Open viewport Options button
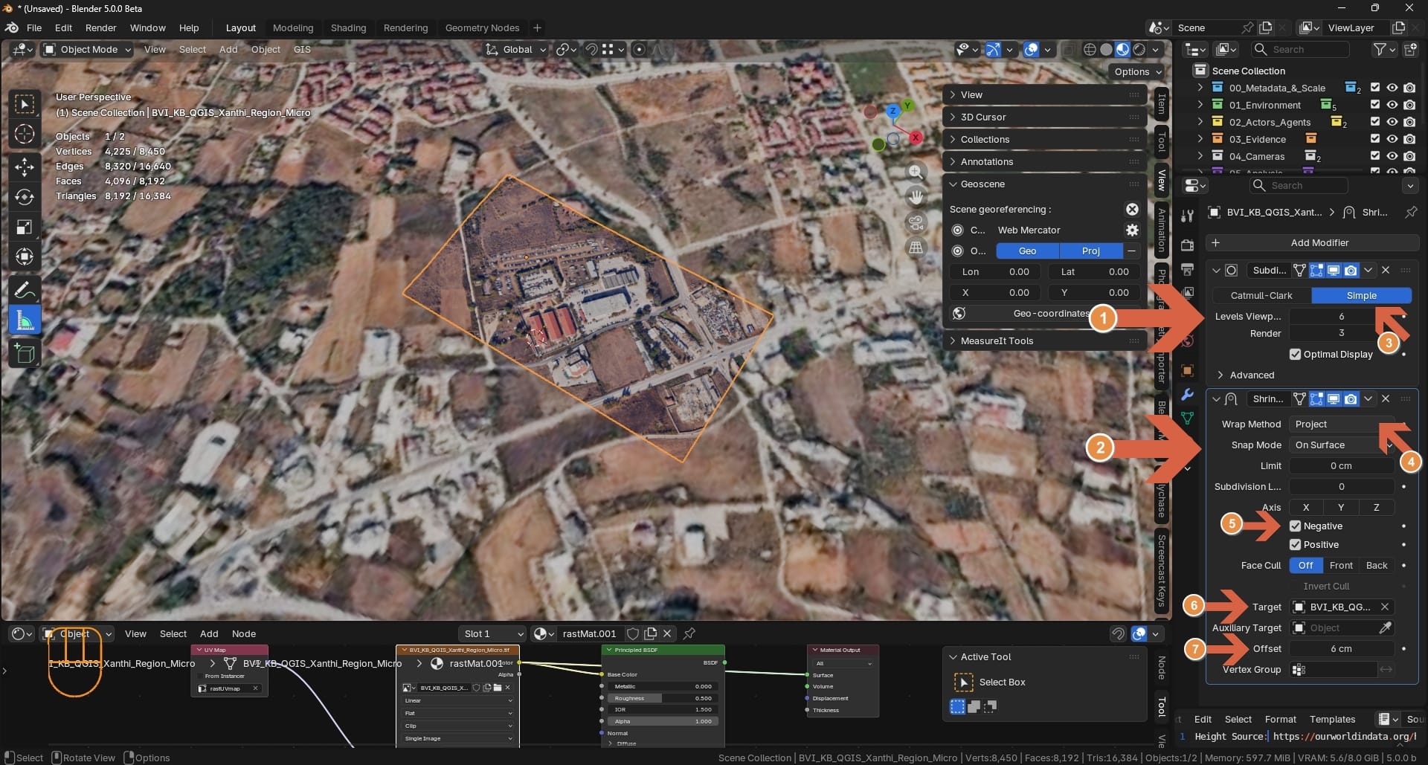Screen dimensions: 1428x765 pos(1136,72)
